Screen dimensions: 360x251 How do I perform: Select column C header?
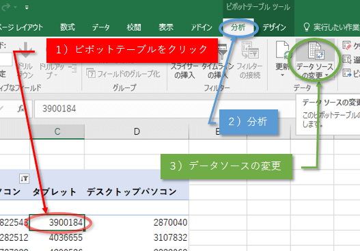tap(57, 132)
